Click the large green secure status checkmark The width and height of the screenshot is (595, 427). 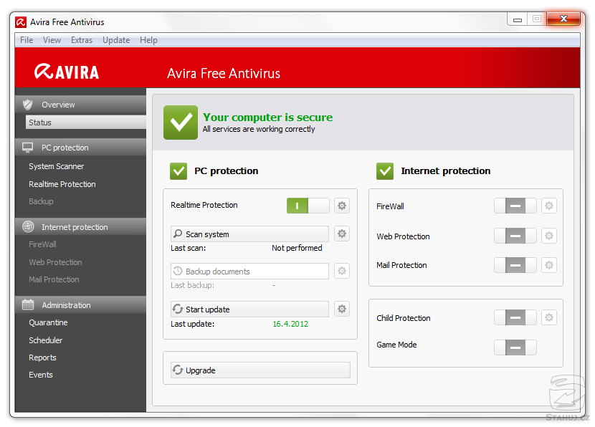(181, 122)
